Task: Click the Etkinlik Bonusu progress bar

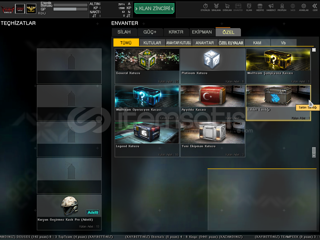Action: (x=70, y=5)
